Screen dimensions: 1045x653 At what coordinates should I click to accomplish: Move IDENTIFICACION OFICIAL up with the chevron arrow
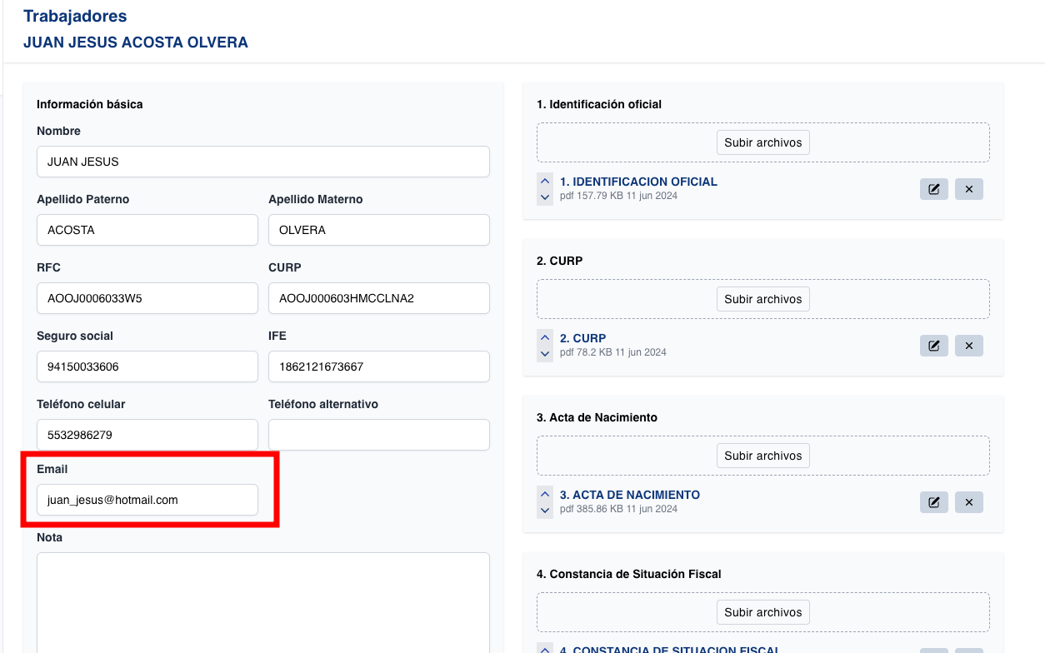click(544, 180)
